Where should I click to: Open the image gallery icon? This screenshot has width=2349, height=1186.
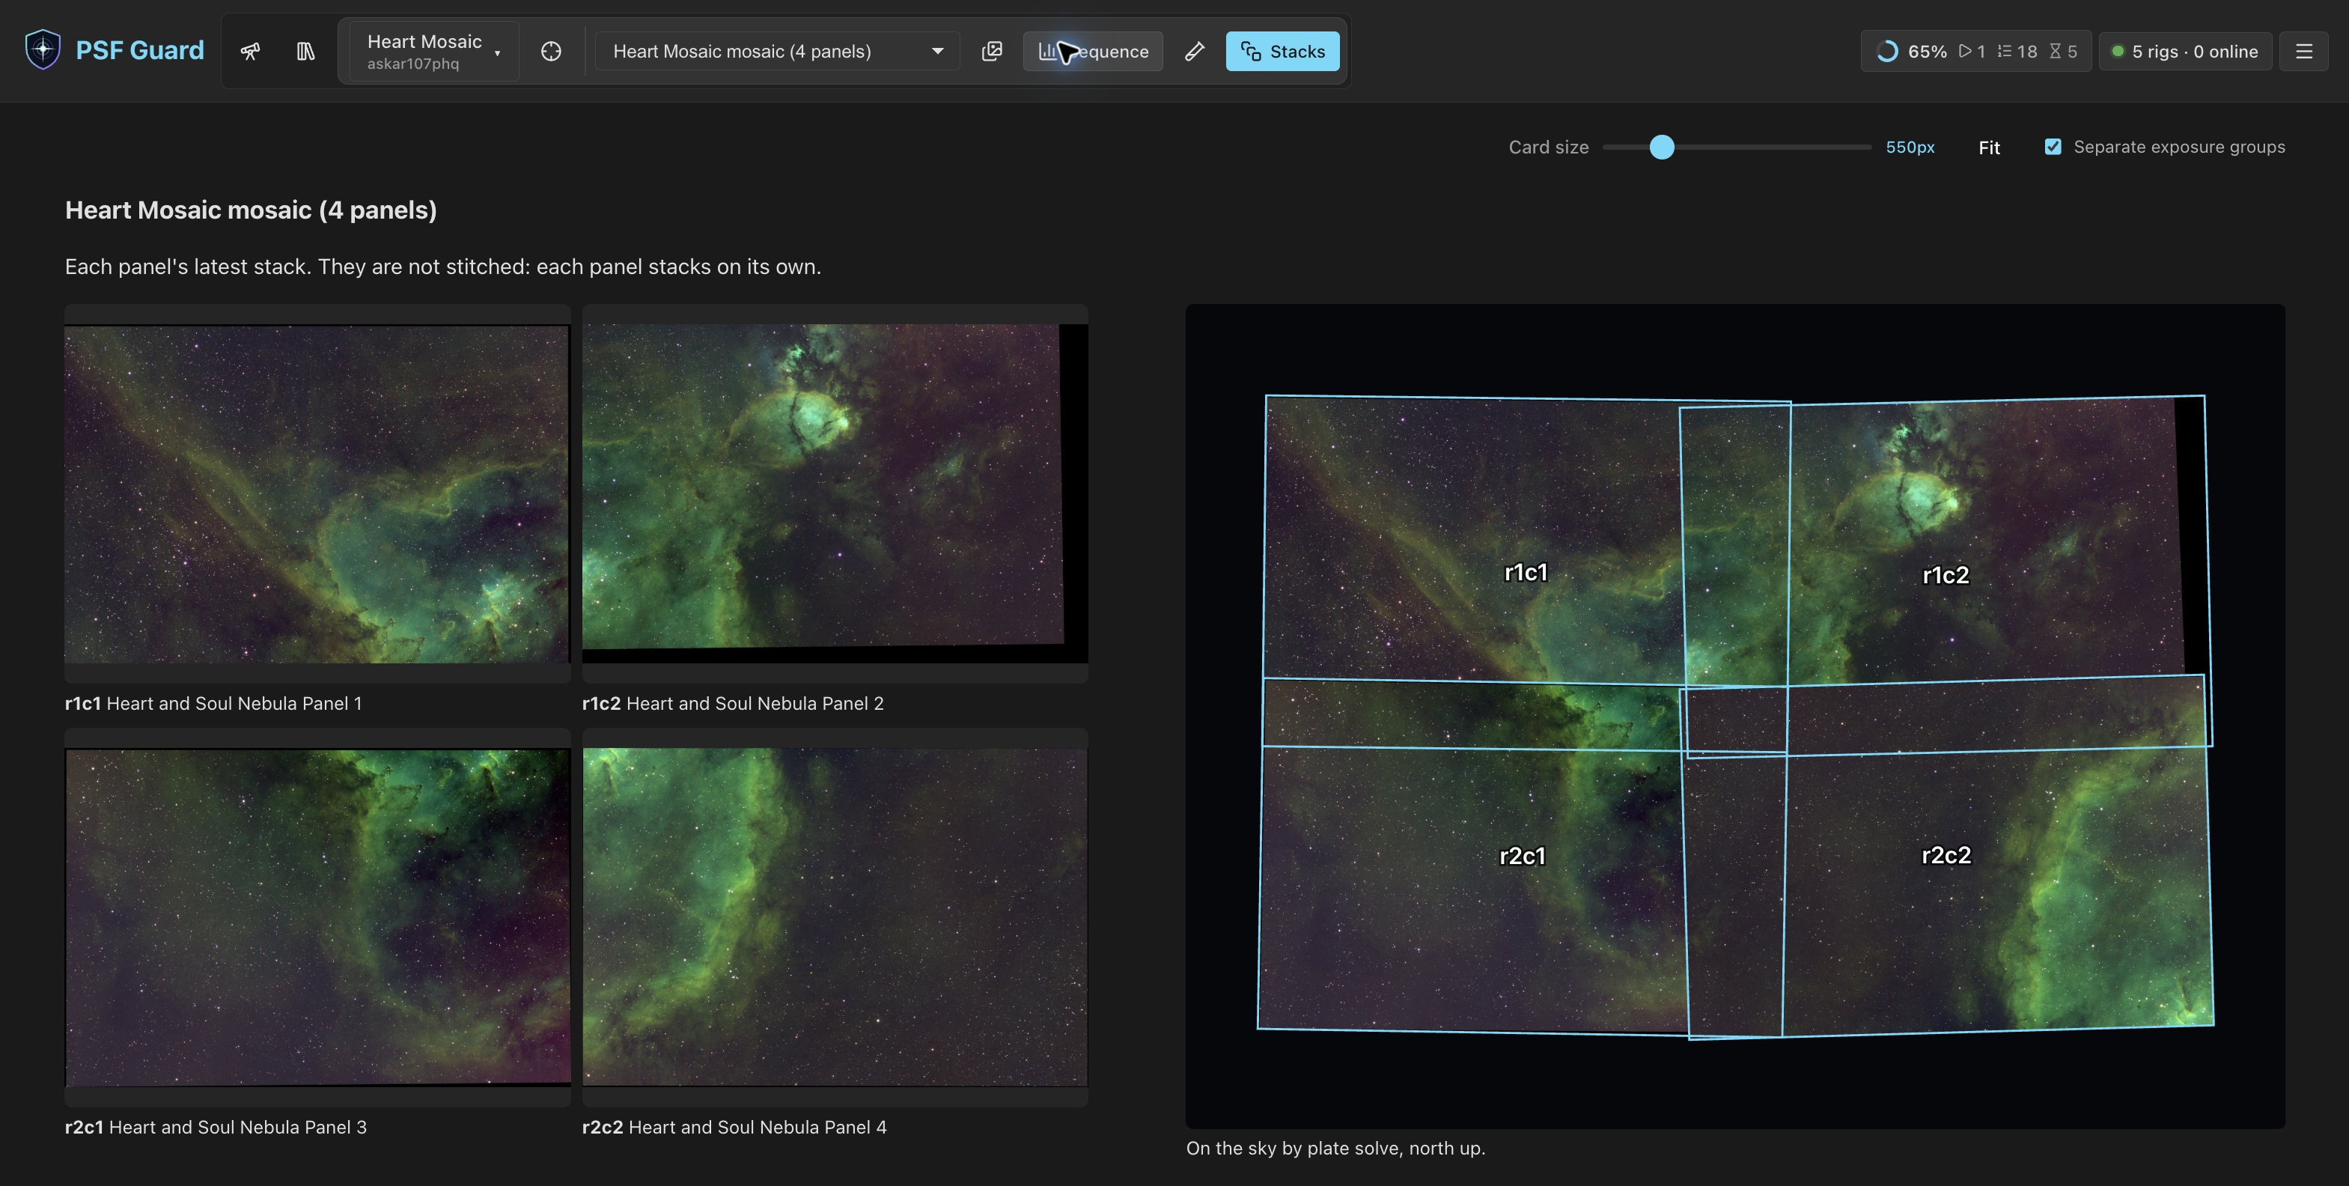point(992,51)
